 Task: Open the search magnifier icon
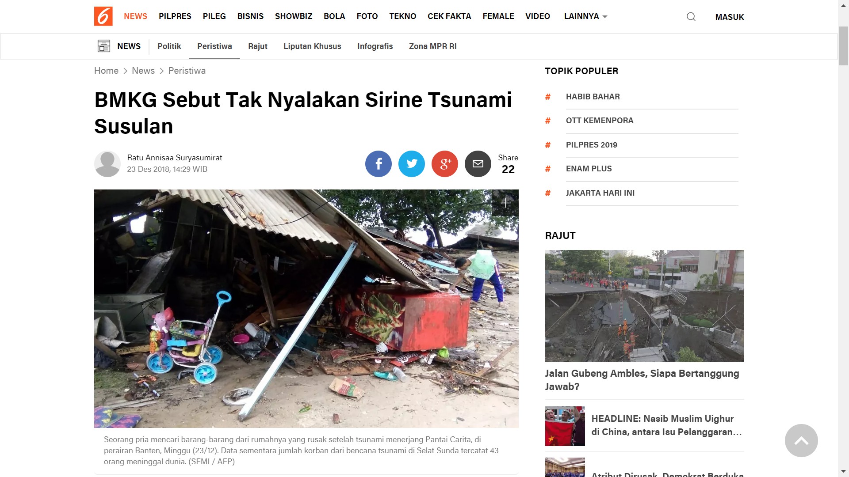click(x=691, y=17)
